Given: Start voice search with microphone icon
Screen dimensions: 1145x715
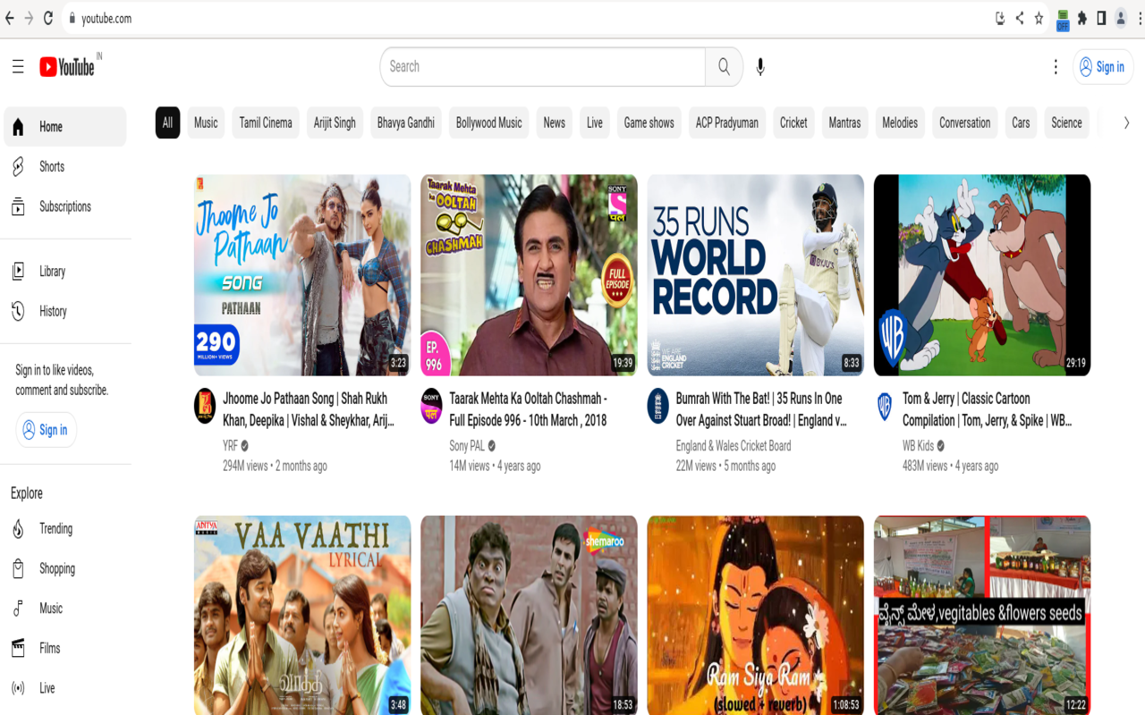Looking at the screenshot, I should tap(760, 67).
